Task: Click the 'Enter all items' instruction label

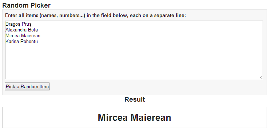Action: click(95, 16)
